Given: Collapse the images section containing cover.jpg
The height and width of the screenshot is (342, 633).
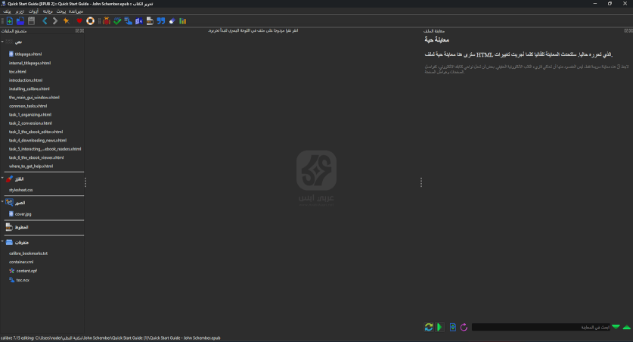Looking at the screenshot, I should click(x=3, y=203).
